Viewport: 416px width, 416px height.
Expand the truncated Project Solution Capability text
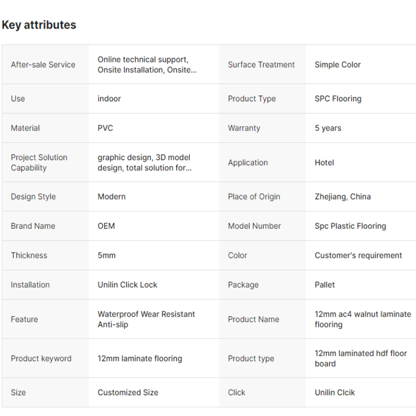(x=145, y=163)
